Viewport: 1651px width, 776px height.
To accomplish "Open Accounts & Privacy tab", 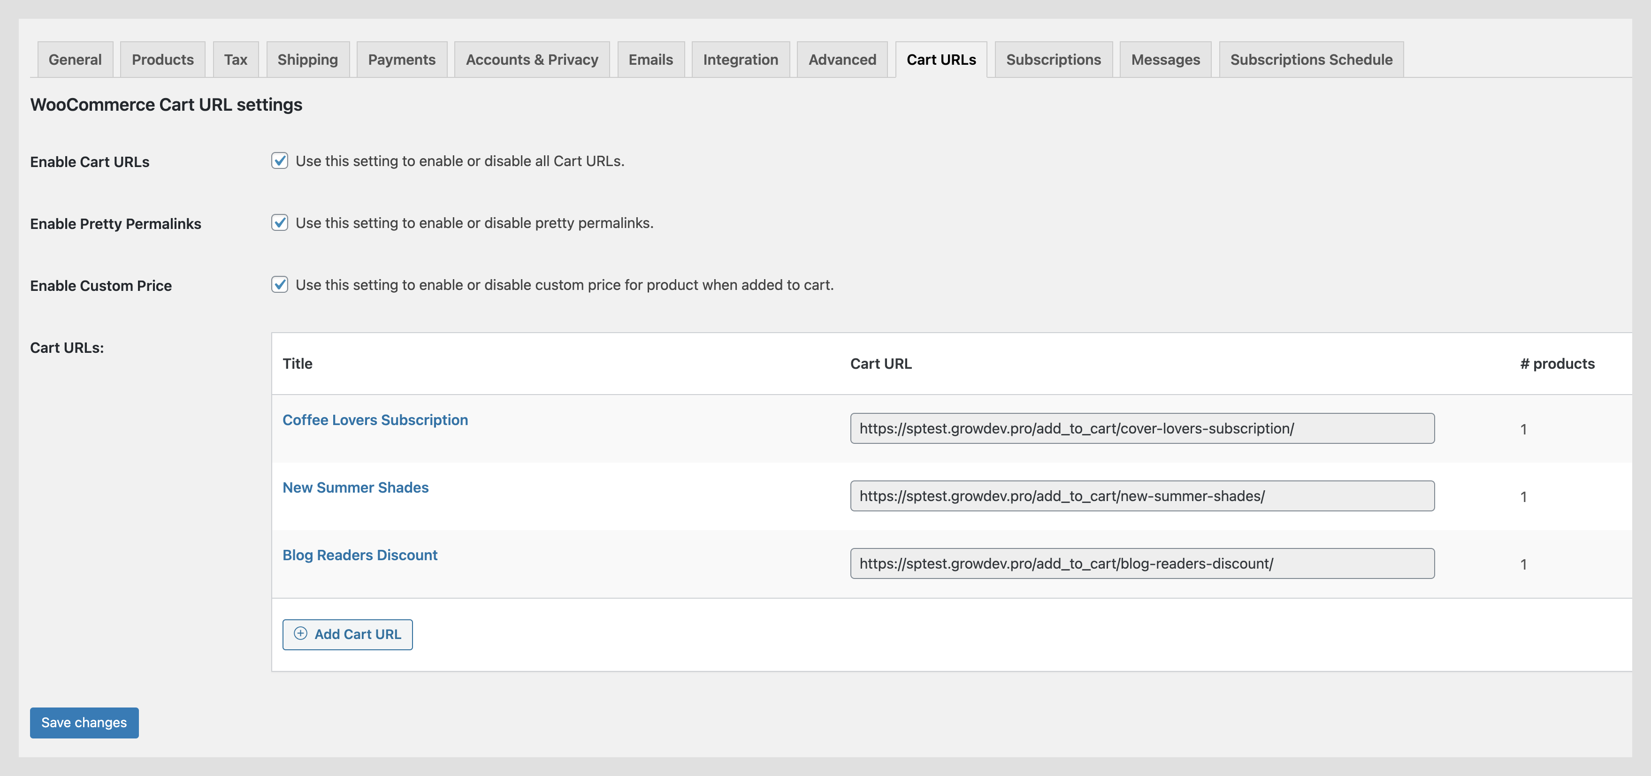I will click(531, 60).
